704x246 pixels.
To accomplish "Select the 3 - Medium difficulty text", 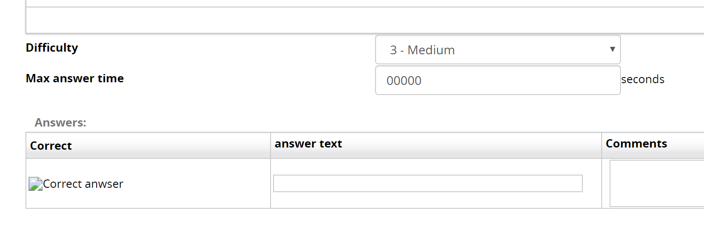I will (x=422, y=50).
